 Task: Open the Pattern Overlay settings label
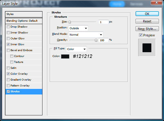(20, 86)
